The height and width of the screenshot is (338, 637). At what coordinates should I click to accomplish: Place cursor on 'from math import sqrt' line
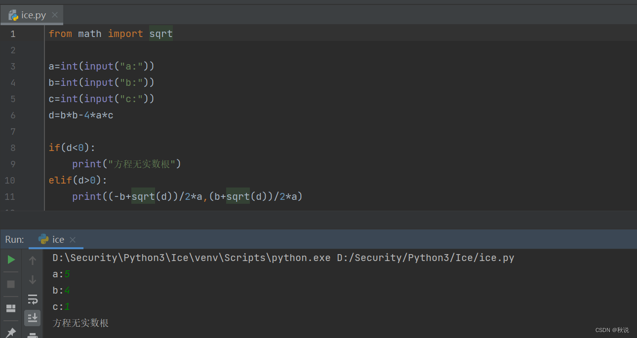point(111,34)
